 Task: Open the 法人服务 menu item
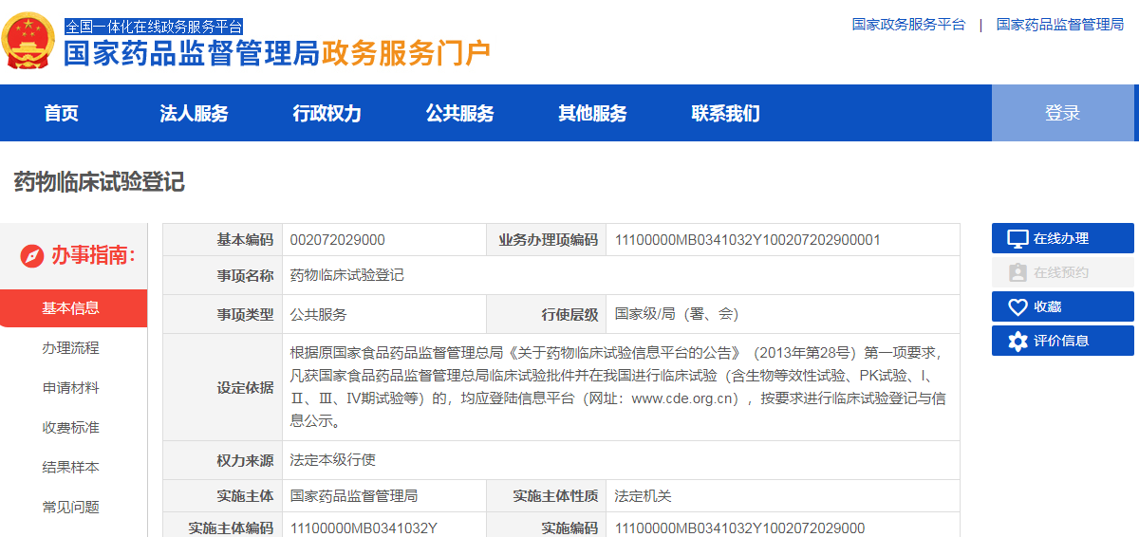pyautogui.click(x=194, y=114)
